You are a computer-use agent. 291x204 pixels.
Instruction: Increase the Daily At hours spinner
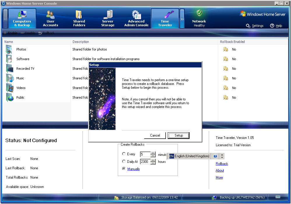[153, 161]
